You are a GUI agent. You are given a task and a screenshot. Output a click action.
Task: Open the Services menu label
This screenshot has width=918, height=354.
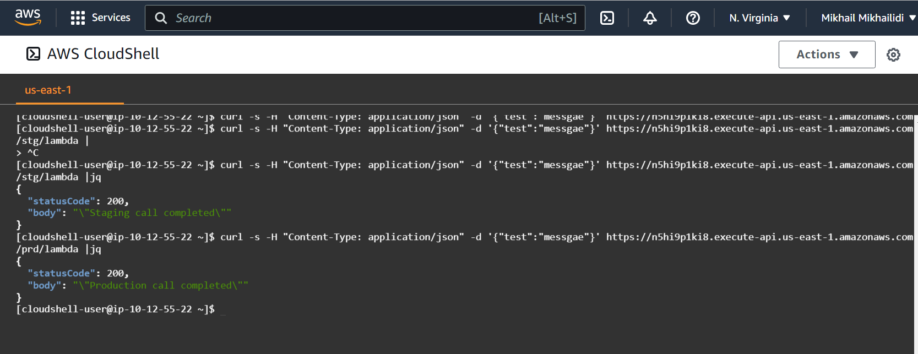pos(111,18)
